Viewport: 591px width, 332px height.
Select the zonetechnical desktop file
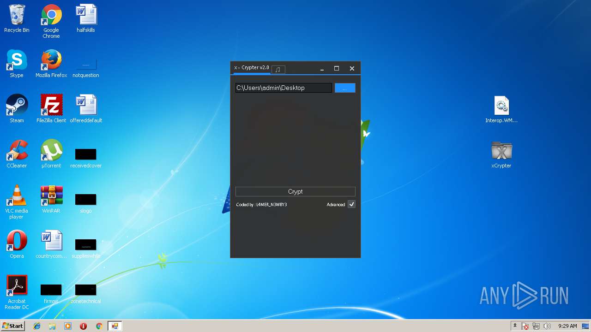(86, 293)
